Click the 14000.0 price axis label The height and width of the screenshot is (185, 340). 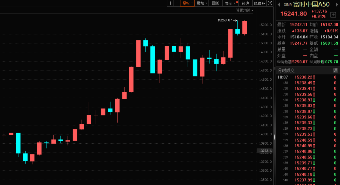[265, 134]
